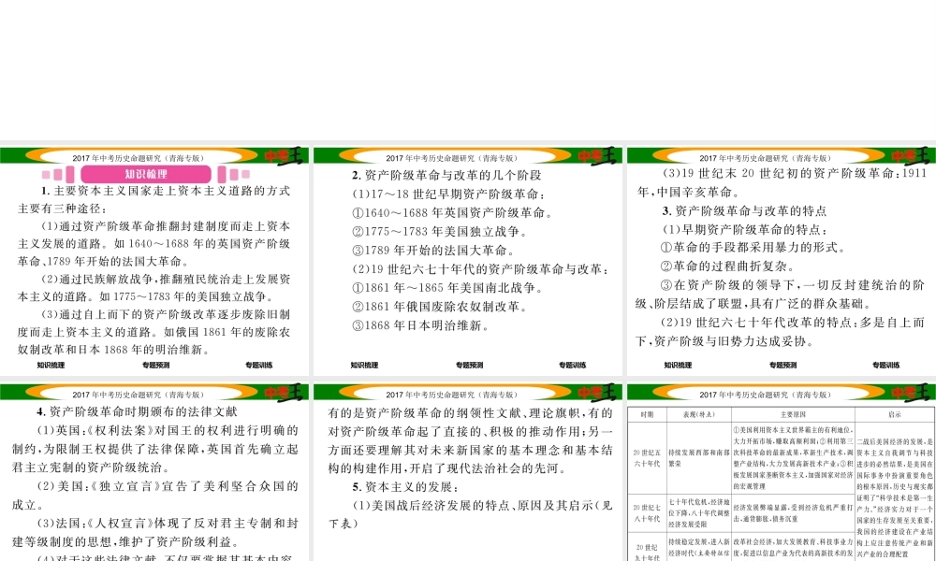This screenshot has height=561, width=936.
Task: Select the slide thumbnail titled '2. 资产阶级革命与改革的几个阶段'
Action: coord(467,261)
